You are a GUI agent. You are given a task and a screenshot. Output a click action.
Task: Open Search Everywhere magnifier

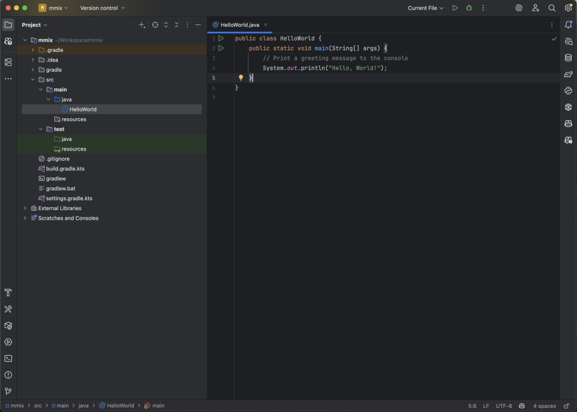coord(551,8)
